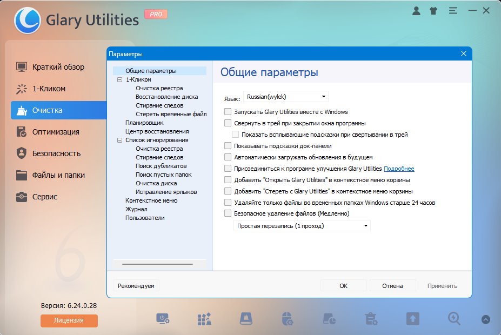Screen dimensions: 501x335
Task: Select Поиск пустых папок tree item
Action: click(164, 175)
